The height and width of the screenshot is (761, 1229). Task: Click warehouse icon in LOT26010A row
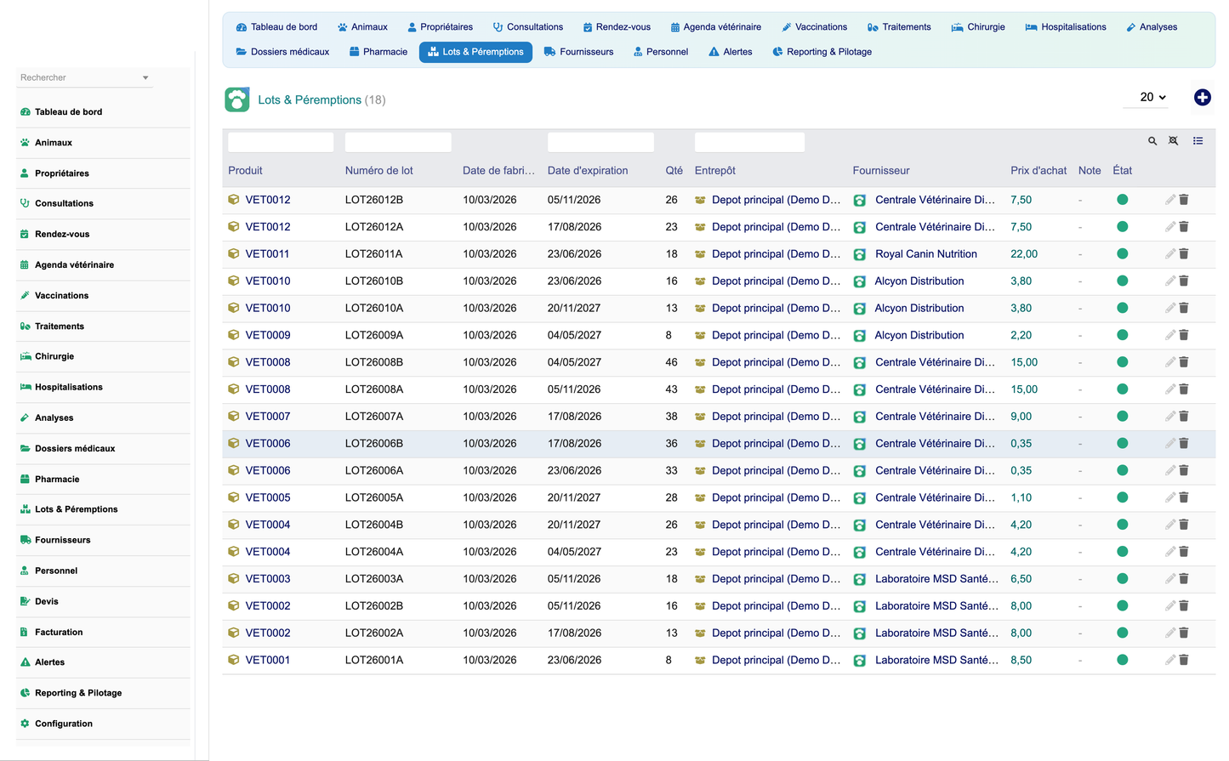(x=700, y=308)
